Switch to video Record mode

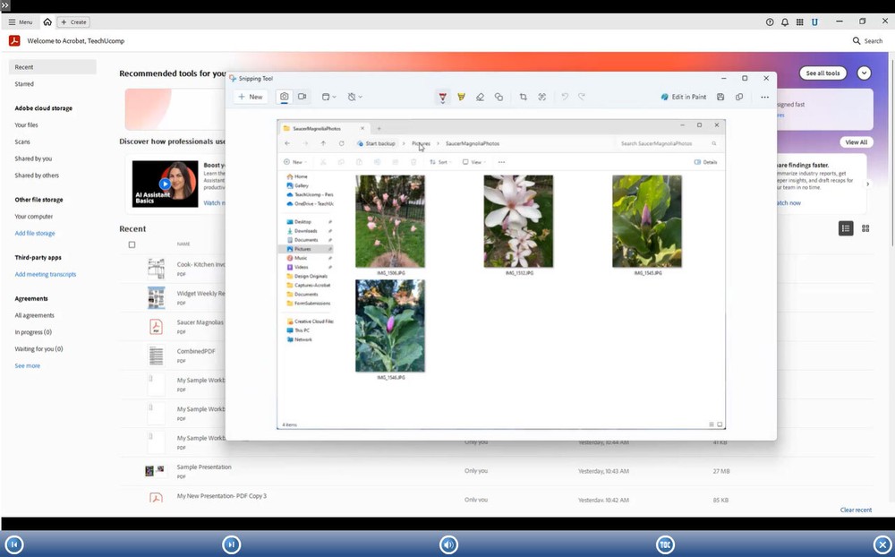pos(303,97)
